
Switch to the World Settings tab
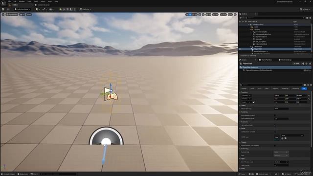285,60
